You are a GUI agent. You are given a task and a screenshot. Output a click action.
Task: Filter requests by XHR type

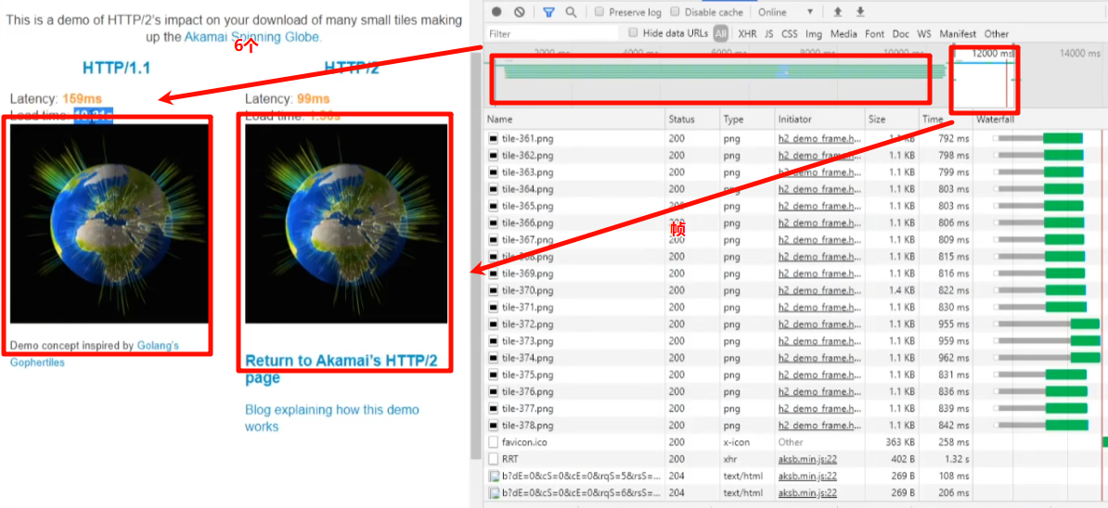coord(747,33)
